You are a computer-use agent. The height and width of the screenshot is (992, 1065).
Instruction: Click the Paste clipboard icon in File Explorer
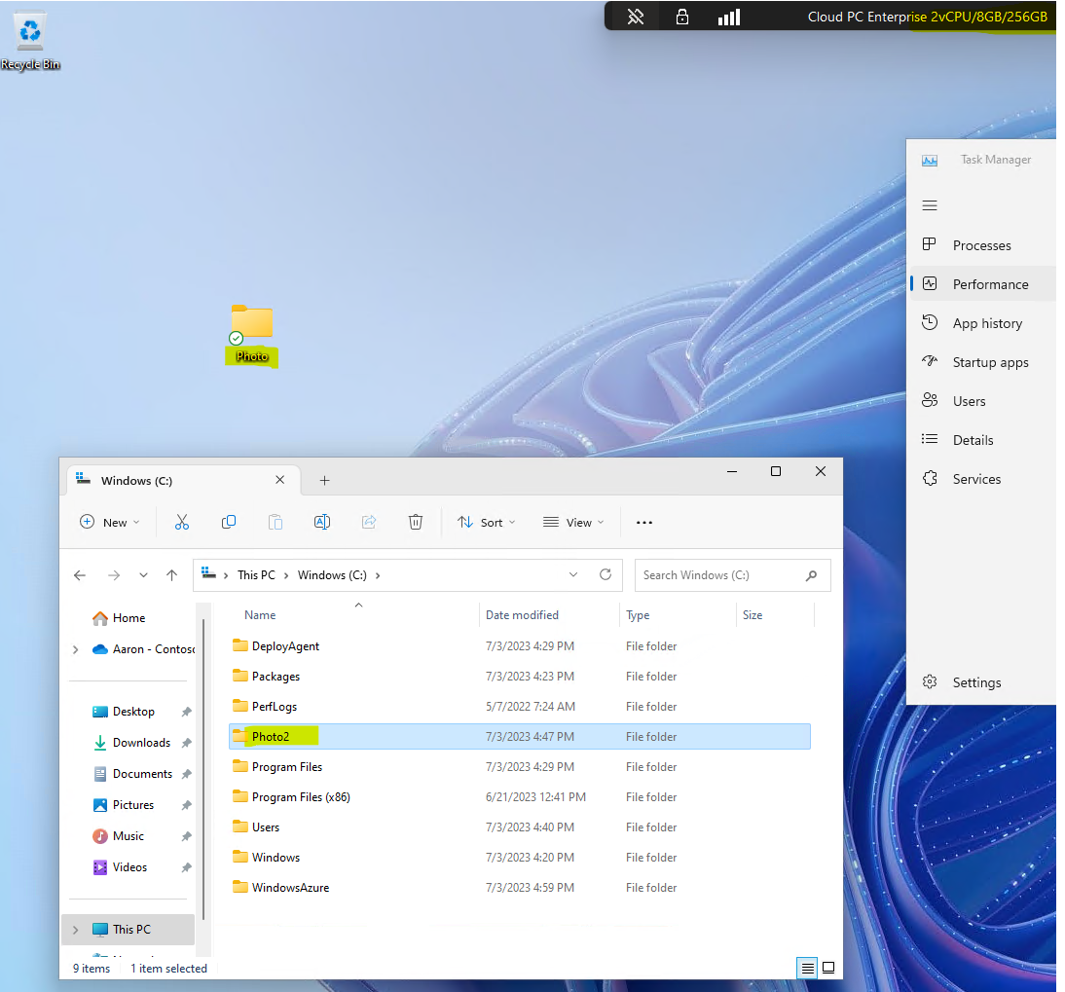pos(275,522)
